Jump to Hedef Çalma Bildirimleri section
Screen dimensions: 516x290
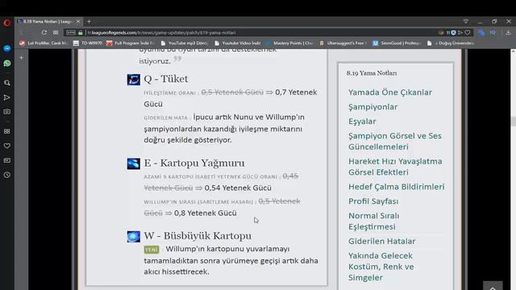(396, 187)
